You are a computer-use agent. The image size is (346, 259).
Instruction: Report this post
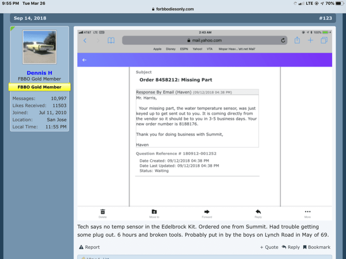[x=90, y=247]
